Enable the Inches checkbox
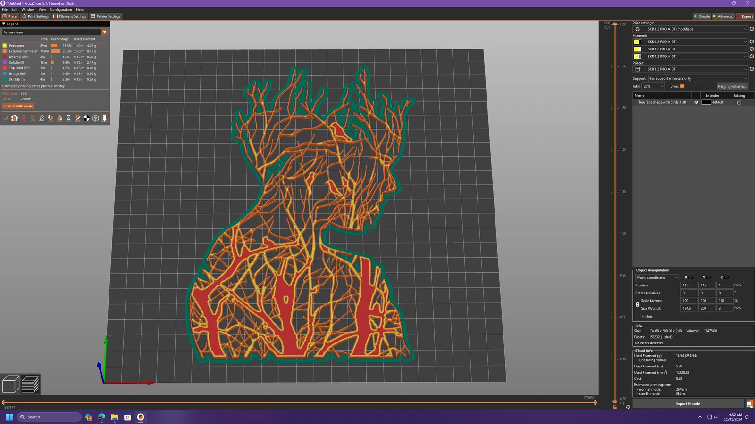This screenshot has width=755, height=424. click(639, 316)
